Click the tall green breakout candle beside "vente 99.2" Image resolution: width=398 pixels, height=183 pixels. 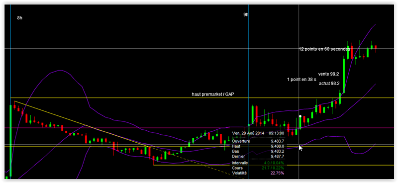344,76
